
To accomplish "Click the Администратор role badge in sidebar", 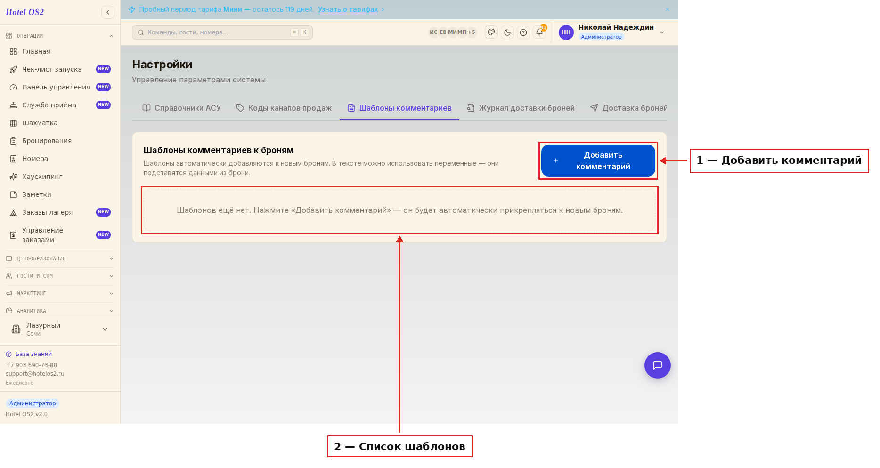I will pos(33,403).
